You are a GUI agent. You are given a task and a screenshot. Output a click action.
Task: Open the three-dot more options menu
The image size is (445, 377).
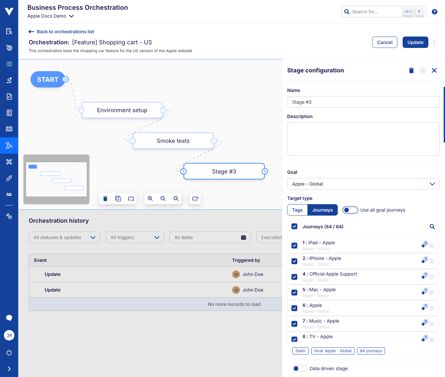pos(434,42)
